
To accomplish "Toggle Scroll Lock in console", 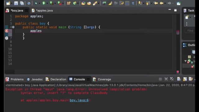I will pyautogui.click(x=185, y=79).
